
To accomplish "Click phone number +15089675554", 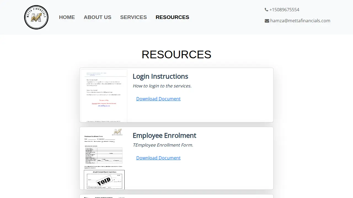I will coord(284,10).
